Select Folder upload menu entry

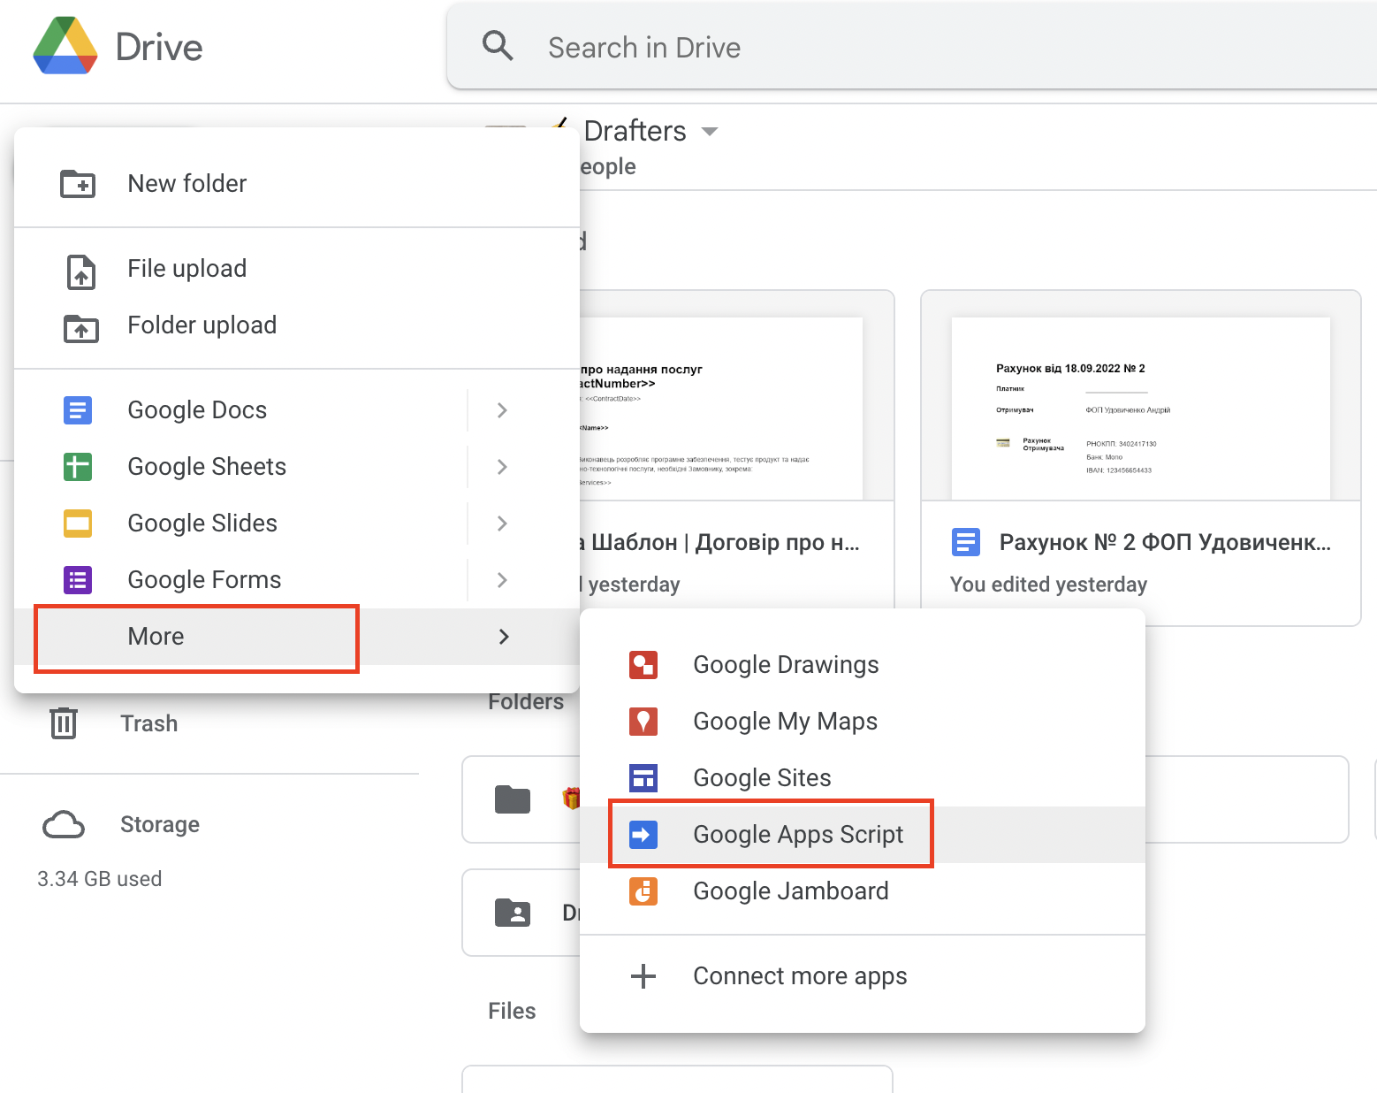click(x=202, y=325)
